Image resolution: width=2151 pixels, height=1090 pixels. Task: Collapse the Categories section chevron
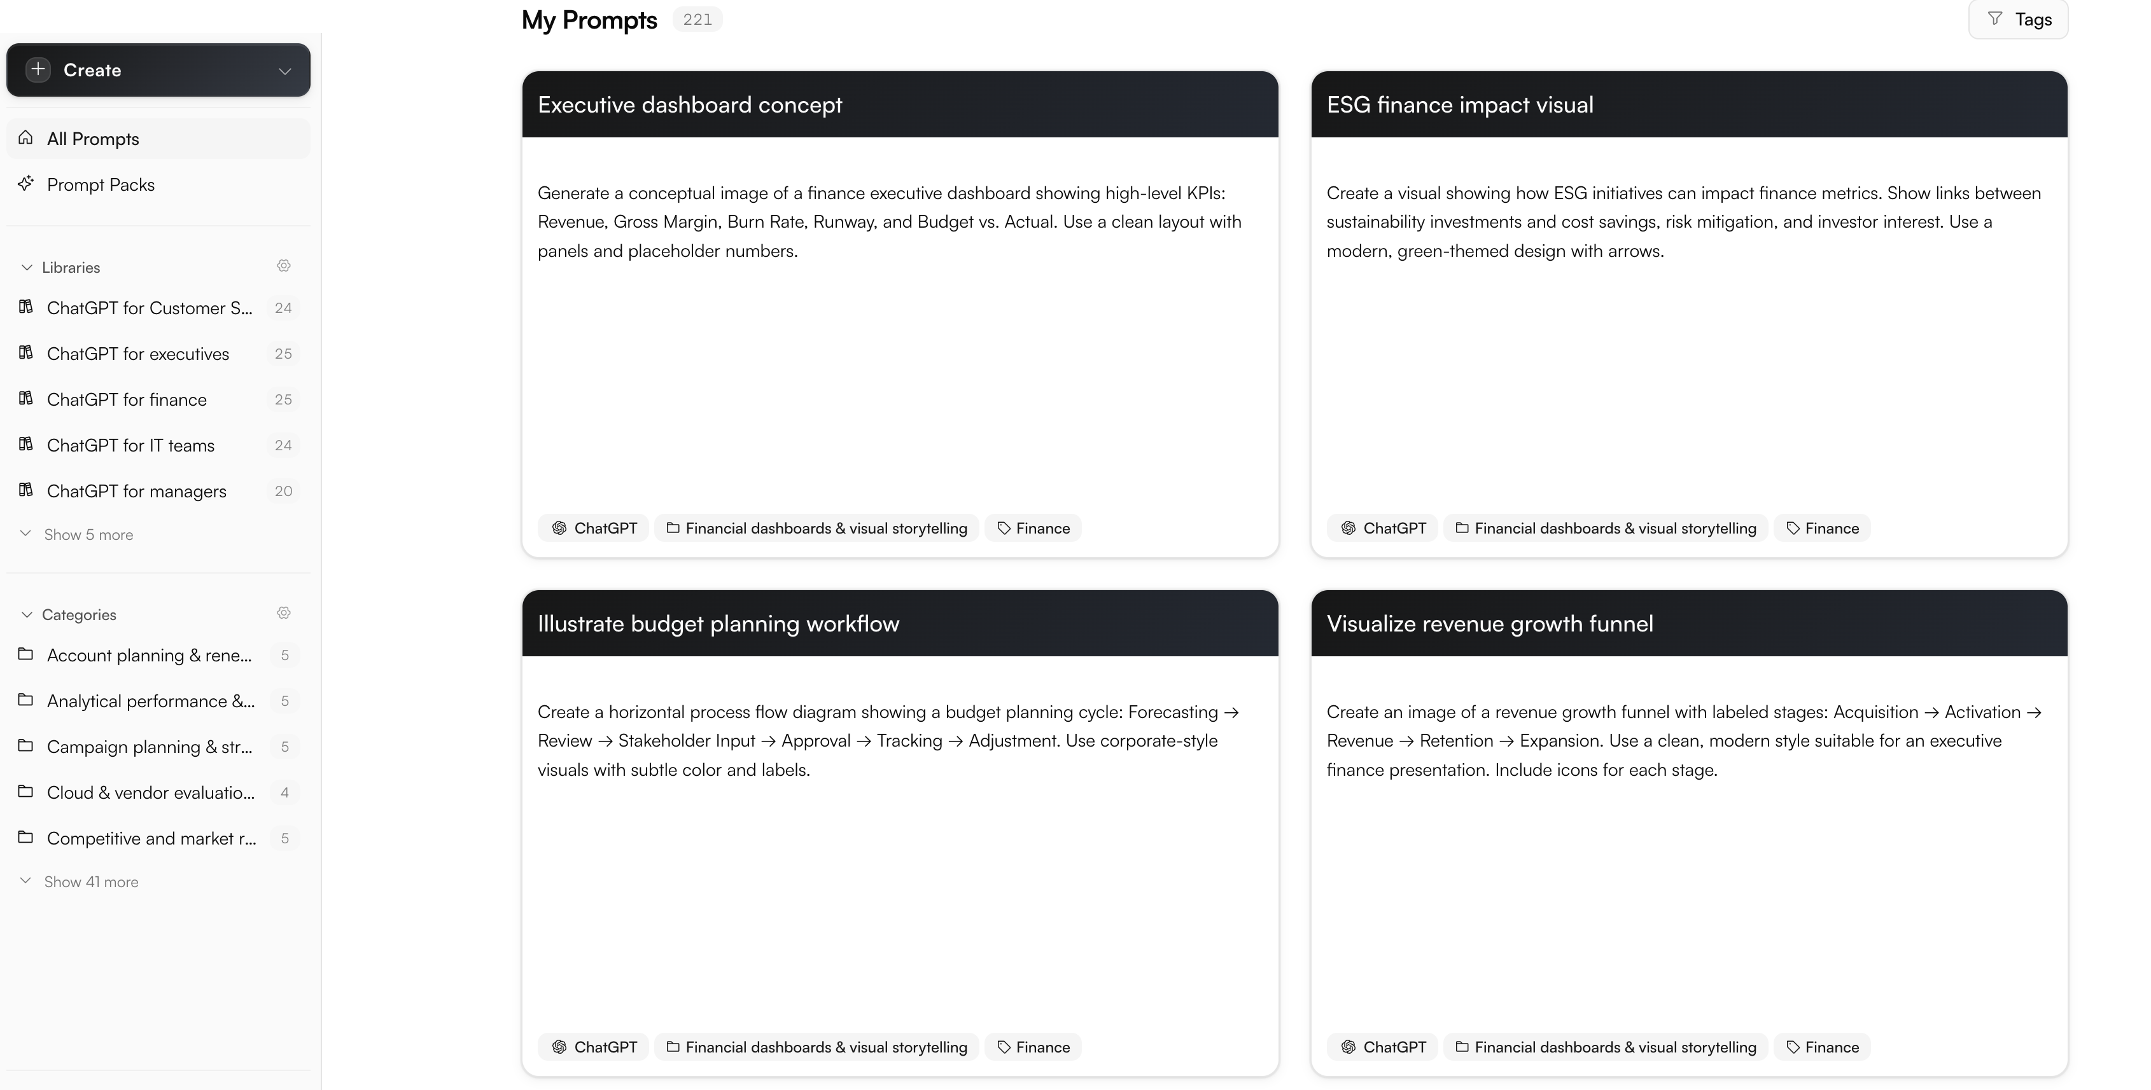point(27,615)
